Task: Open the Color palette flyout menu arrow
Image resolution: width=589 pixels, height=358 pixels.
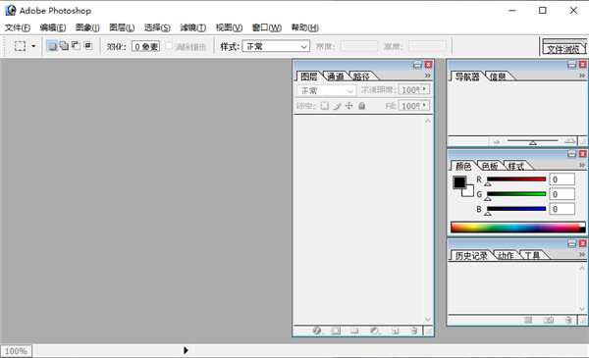Action: click(x=582, y=165)
